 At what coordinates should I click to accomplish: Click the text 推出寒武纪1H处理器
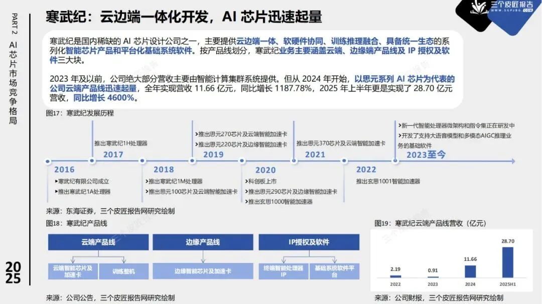click(x=121, y=143)
